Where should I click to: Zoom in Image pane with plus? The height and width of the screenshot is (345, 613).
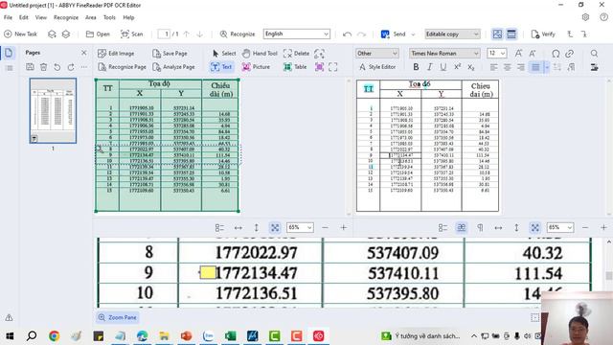(x=343, y=227)
